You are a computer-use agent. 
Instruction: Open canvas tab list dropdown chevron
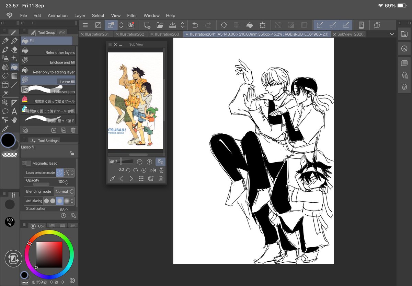[x=392, y=34]
